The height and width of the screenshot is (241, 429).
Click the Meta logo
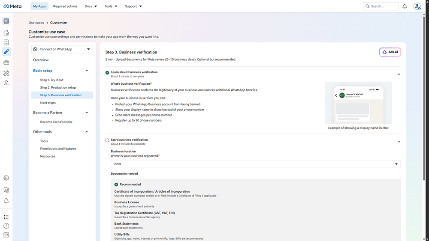12,6
